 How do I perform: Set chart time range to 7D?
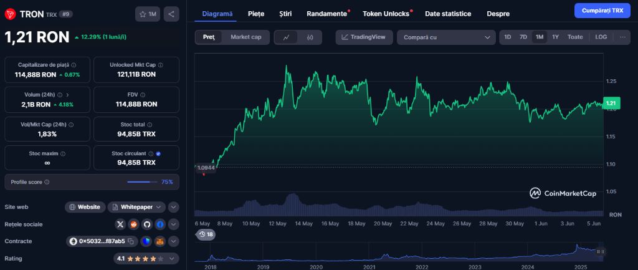pyautogui.click(x=523, y=37)
